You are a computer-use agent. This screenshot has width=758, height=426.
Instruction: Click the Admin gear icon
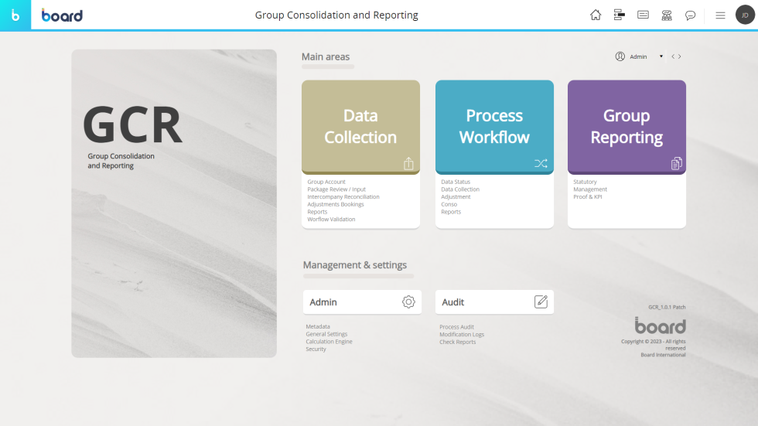pyautogui.click(x=408, y=302)
